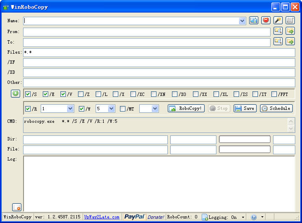Enable the /FFT checkbox
The image size is (302, 223).
[274, 94]
